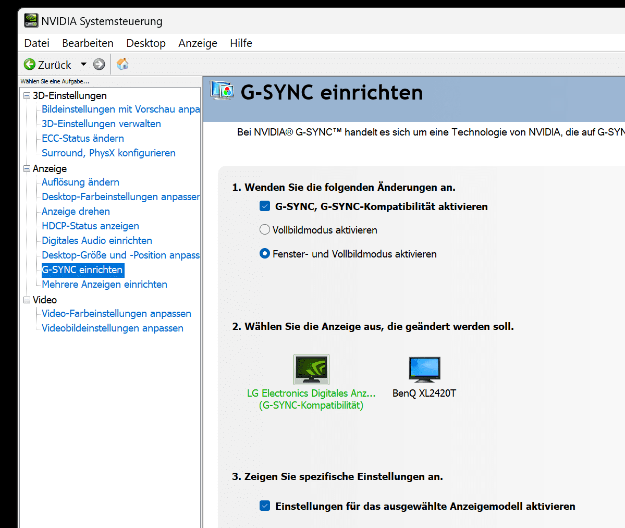
Task: Toggle G-SYNC, G-SYNC-Kompatibilität aktivieren checkbox
Action: click(x=265, y=206)
